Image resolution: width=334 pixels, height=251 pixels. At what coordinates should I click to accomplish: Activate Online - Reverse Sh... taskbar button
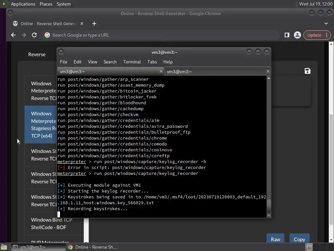point(93,247)
